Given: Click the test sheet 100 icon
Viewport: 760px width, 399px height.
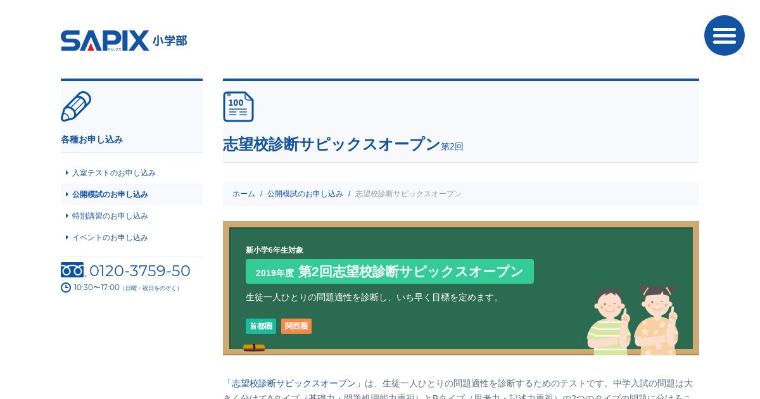Looking at the screenshot, I should click(x=238, y=106).
